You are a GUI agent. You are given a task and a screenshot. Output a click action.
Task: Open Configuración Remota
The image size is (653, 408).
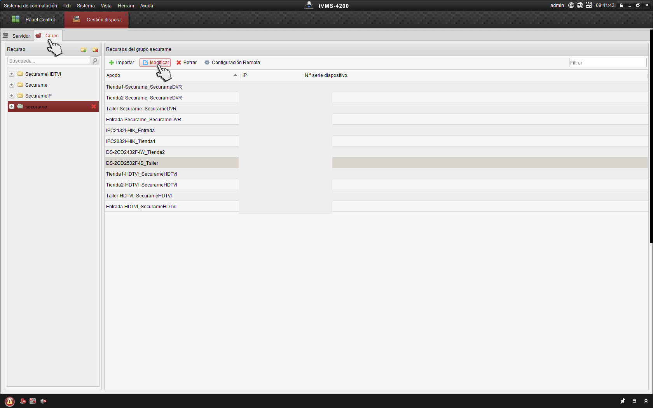(232, 63)
